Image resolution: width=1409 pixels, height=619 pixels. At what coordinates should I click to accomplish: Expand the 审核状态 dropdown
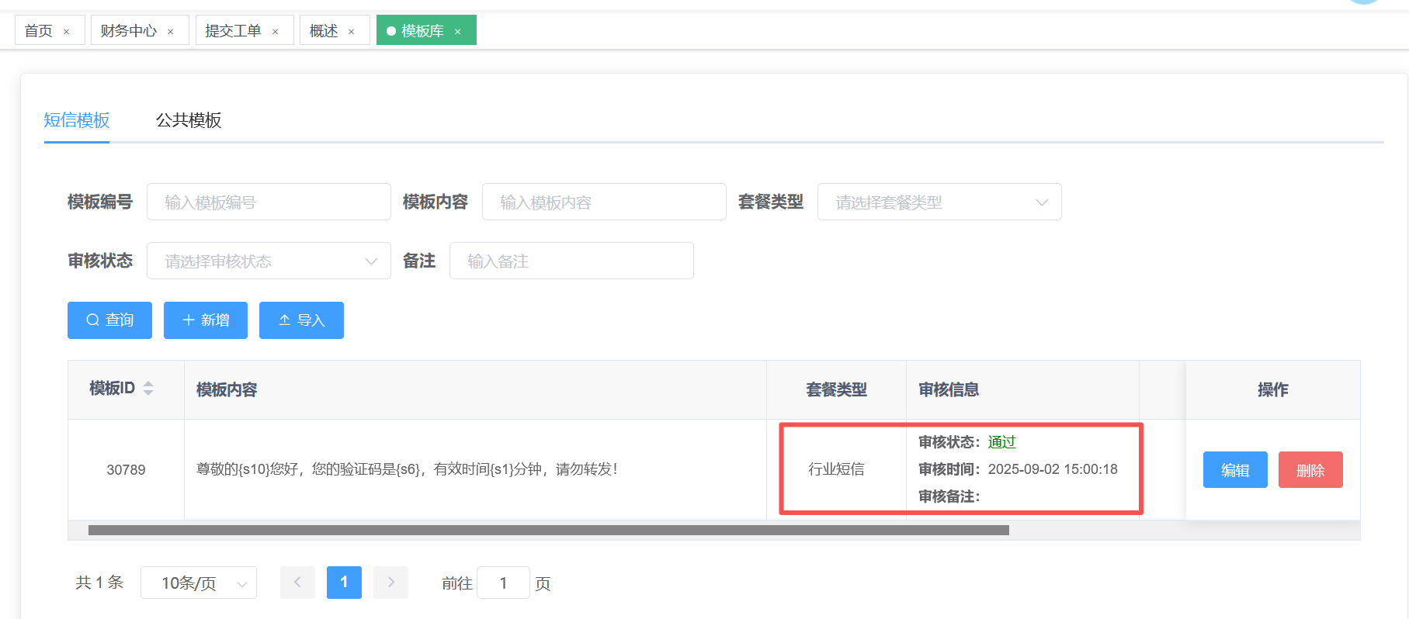pos(269,261)
